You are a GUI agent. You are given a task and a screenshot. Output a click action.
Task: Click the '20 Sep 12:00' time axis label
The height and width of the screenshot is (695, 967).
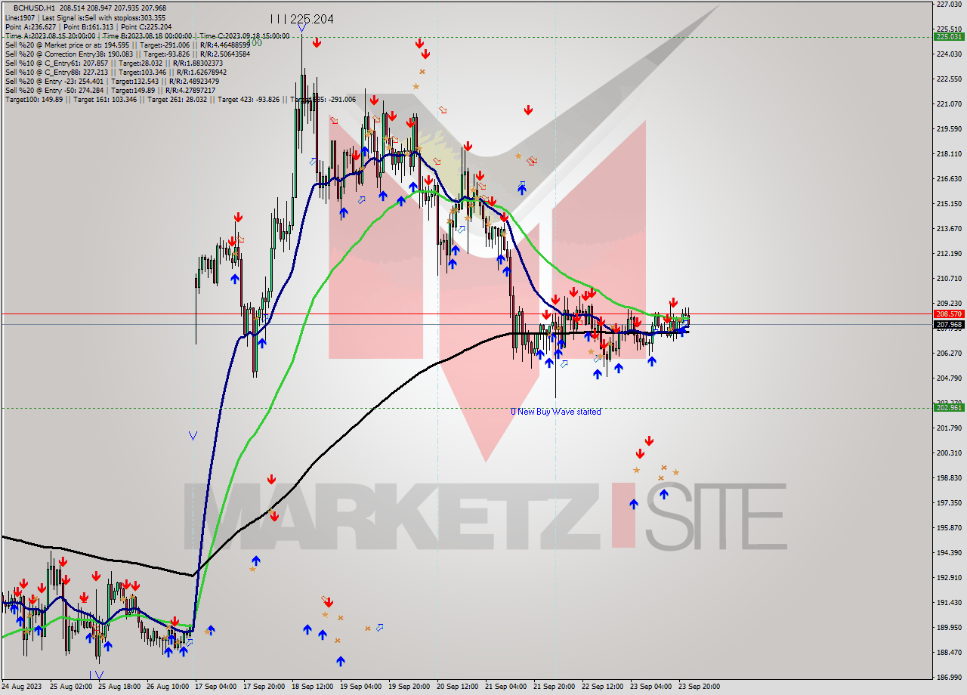458,687
